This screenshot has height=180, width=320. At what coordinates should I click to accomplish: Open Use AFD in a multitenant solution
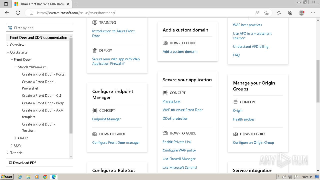252,36
